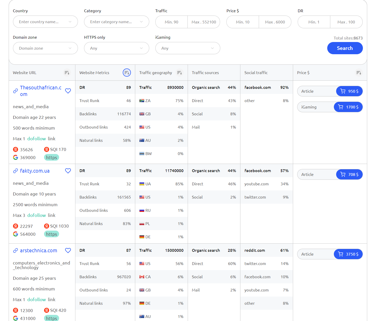Viewport: 369px width, 321px height.
Task: Click UA flag in fakty.com.ua geography
Action: (142, 184)
